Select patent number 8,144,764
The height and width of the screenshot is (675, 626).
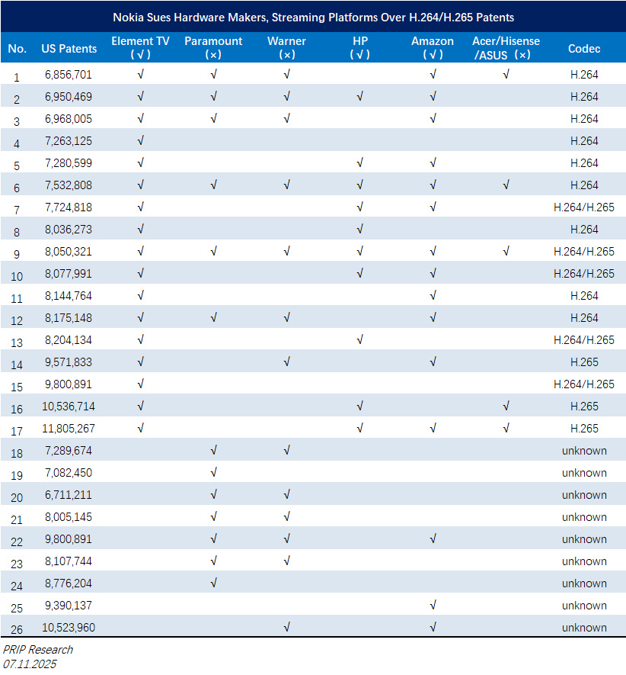(69, 296)
